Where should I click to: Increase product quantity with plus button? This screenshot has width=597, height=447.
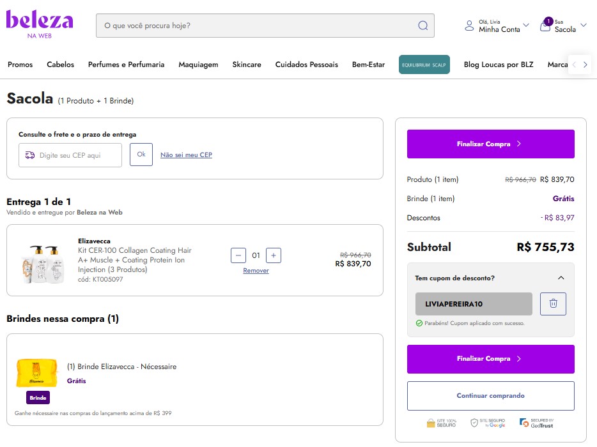(x=273, y=255)
